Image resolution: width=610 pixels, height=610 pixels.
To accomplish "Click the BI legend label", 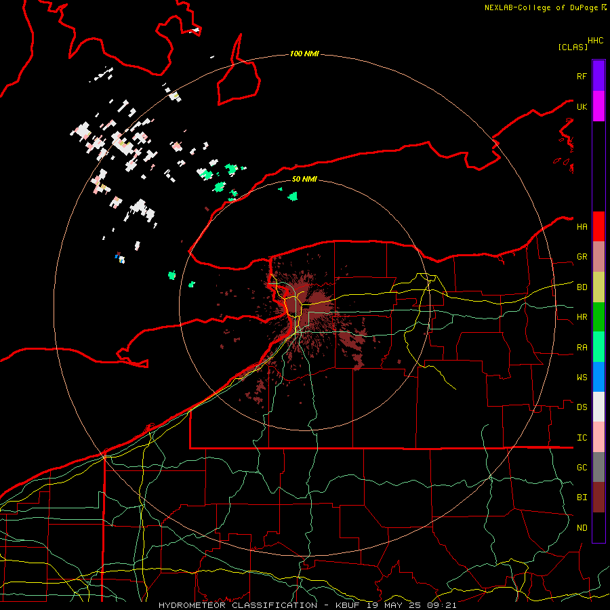I will (x=582, y=497).
